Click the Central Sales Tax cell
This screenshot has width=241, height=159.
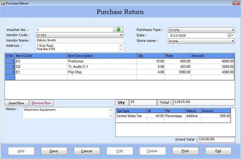click(x=131, y=116)
